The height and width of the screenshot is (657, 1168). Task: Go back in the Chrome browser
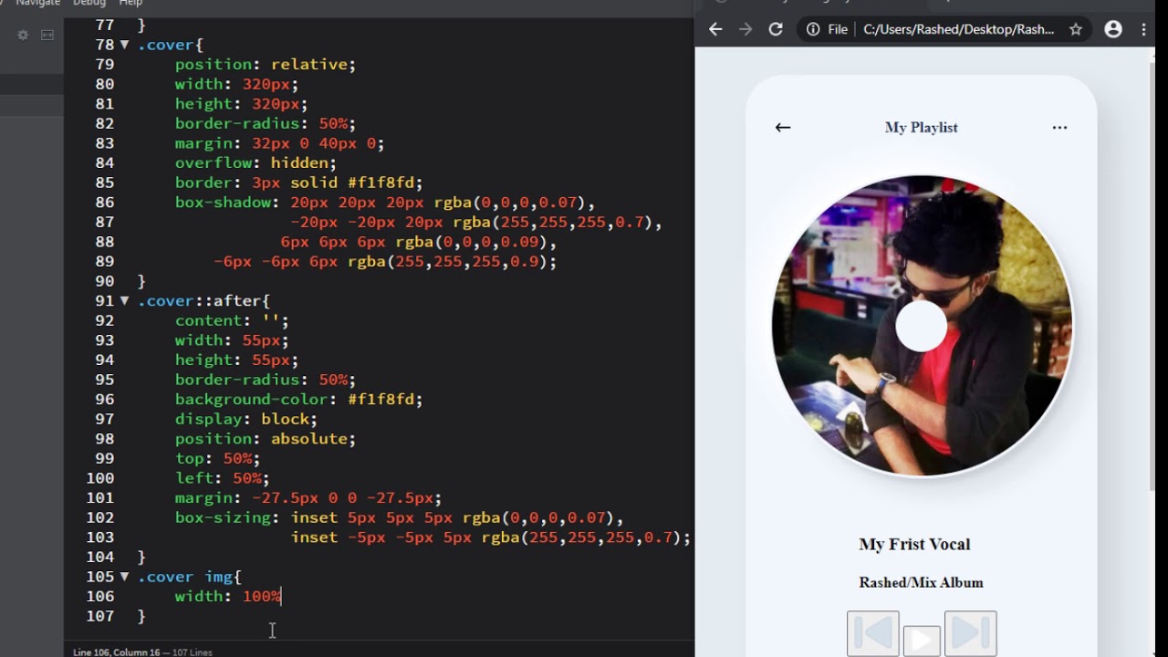tap(715, 29)
